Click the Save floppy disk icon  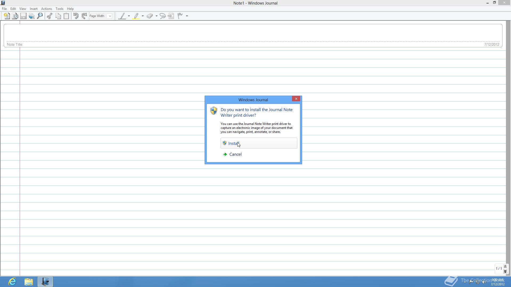point(23,16)
